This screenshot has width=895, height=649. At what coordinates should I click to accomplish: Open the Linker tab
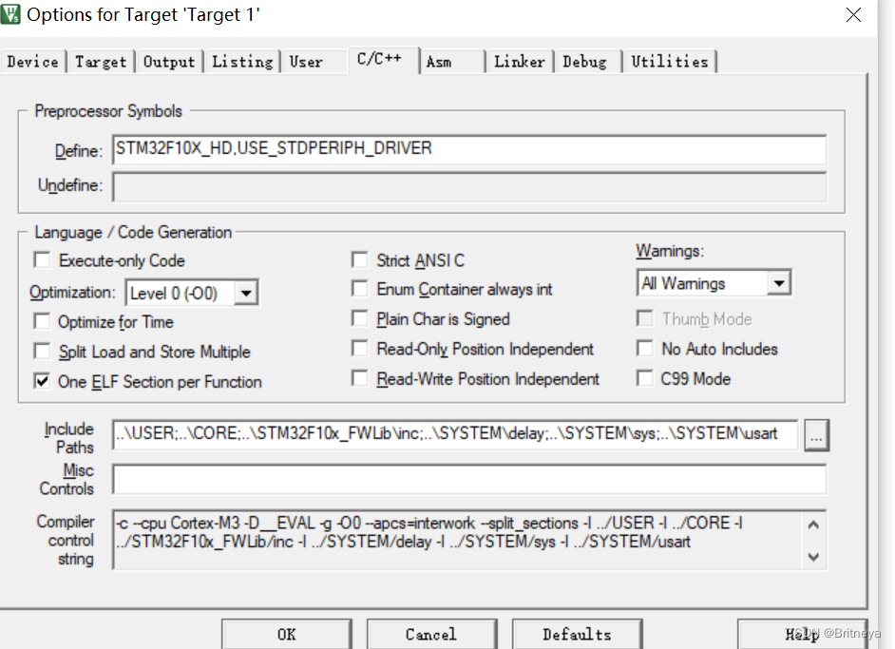click(x=519, y=62)
